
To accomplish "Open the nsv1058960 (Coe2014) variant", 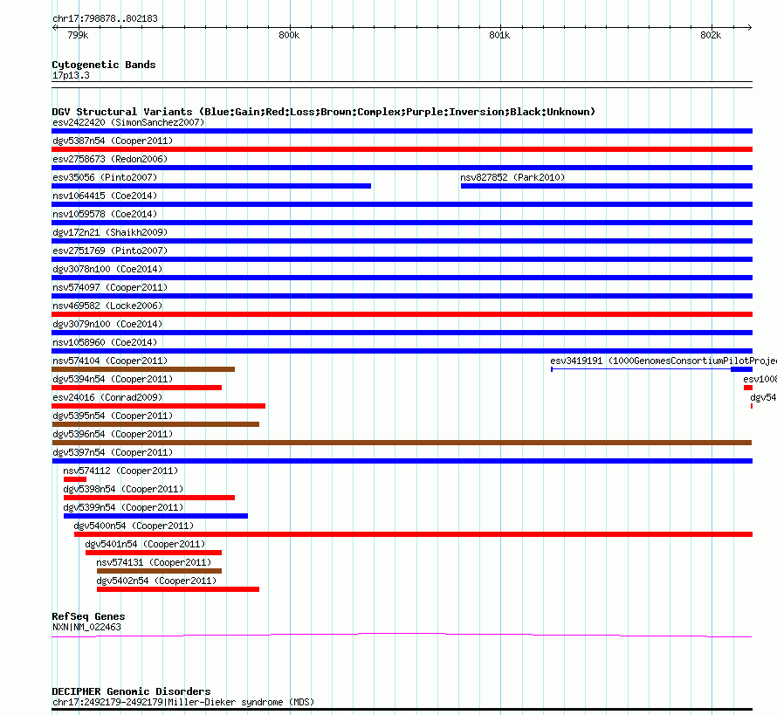I will click(105, 342).
